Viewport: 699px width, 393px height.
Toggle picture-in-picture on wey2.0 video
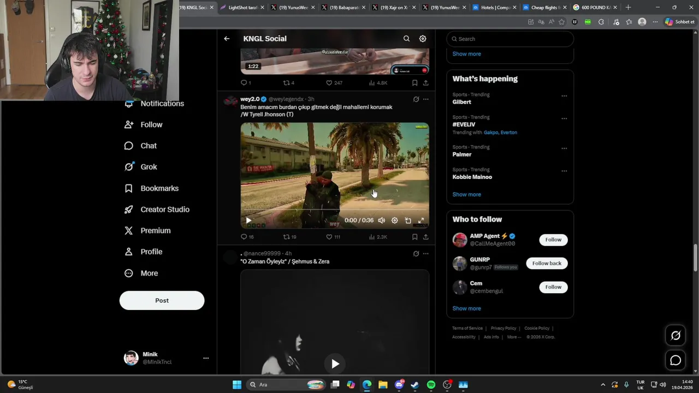click(x=408, y=221)
